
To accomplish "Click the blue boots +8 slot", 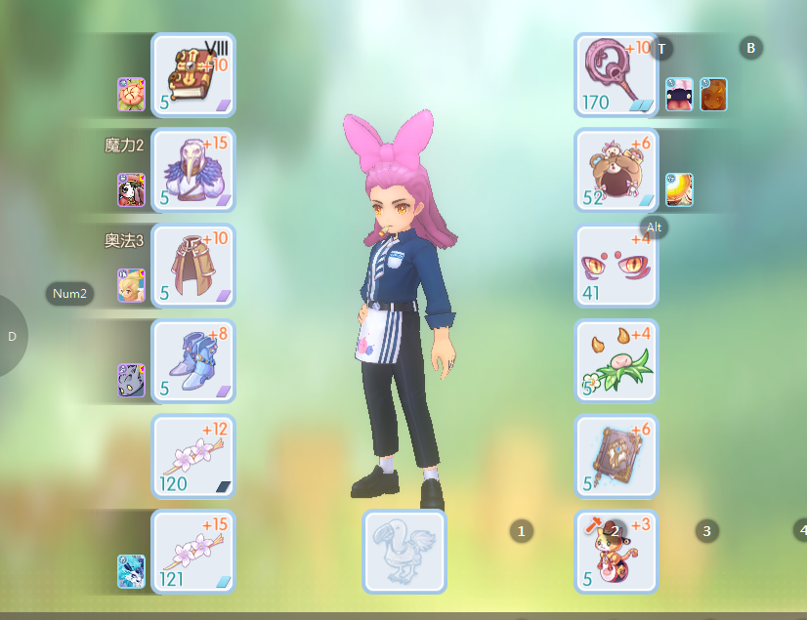I will [193, 360].
